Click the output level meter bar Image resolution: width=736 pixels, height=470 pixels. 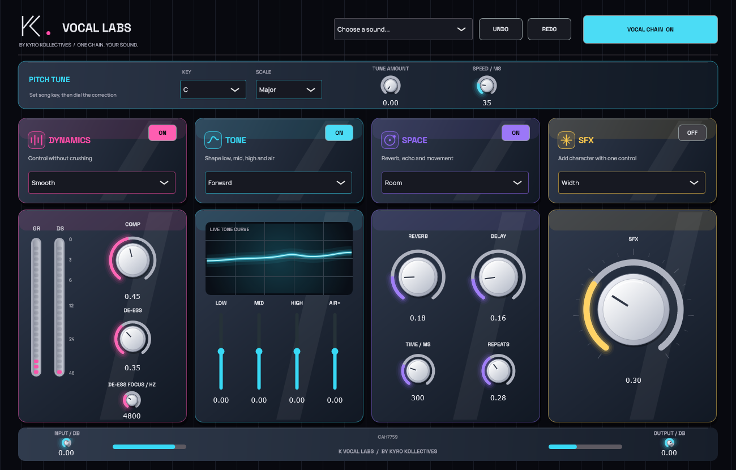(x=585, y=447)
